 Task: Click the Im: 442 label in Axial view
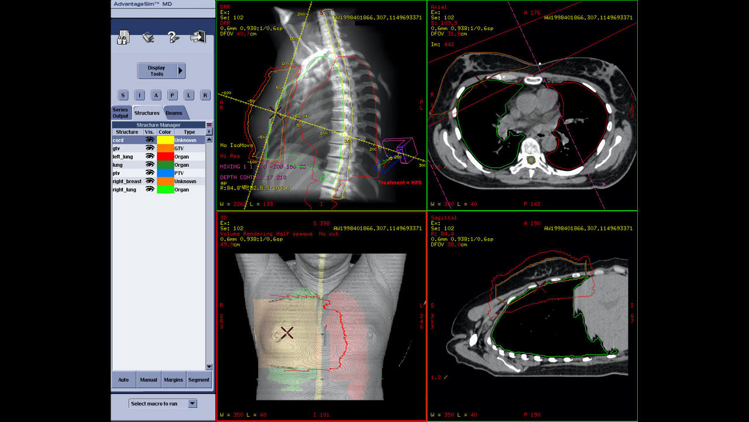point(442,44)
